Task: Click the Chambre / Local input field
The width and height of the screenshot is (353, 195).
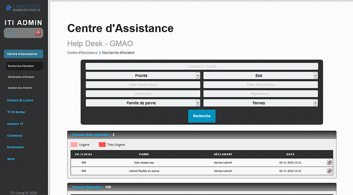Action: (x=202, y=66)
